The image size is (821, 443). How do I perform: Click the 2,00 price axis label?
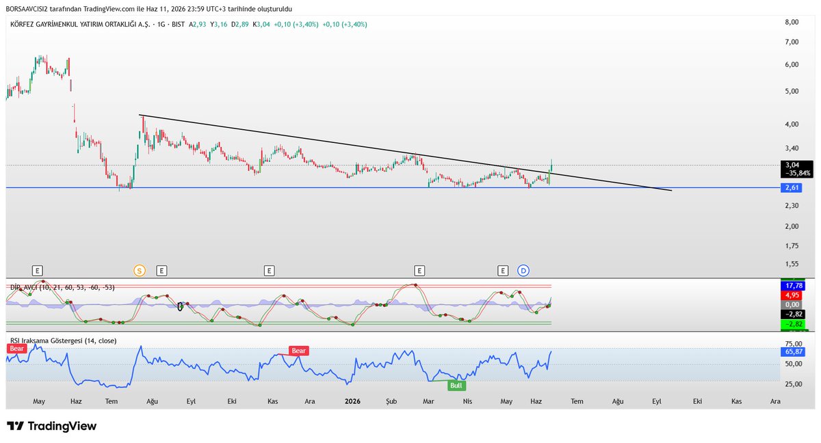792,226
